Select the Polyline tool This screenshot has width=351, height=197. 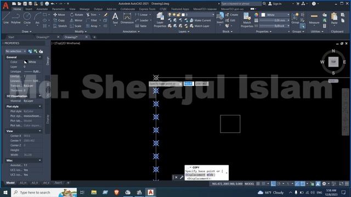coord(16,18)
